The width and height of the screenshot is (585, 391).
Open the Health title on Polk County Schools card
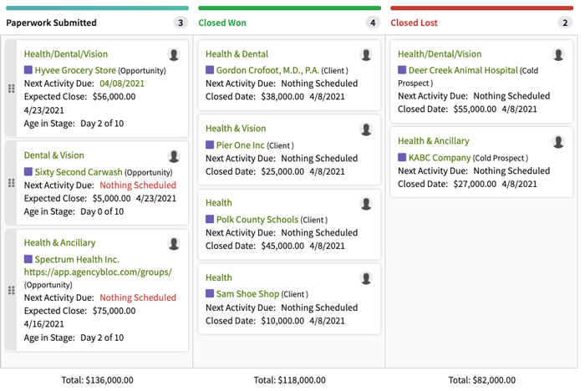[x=219, y=202]
